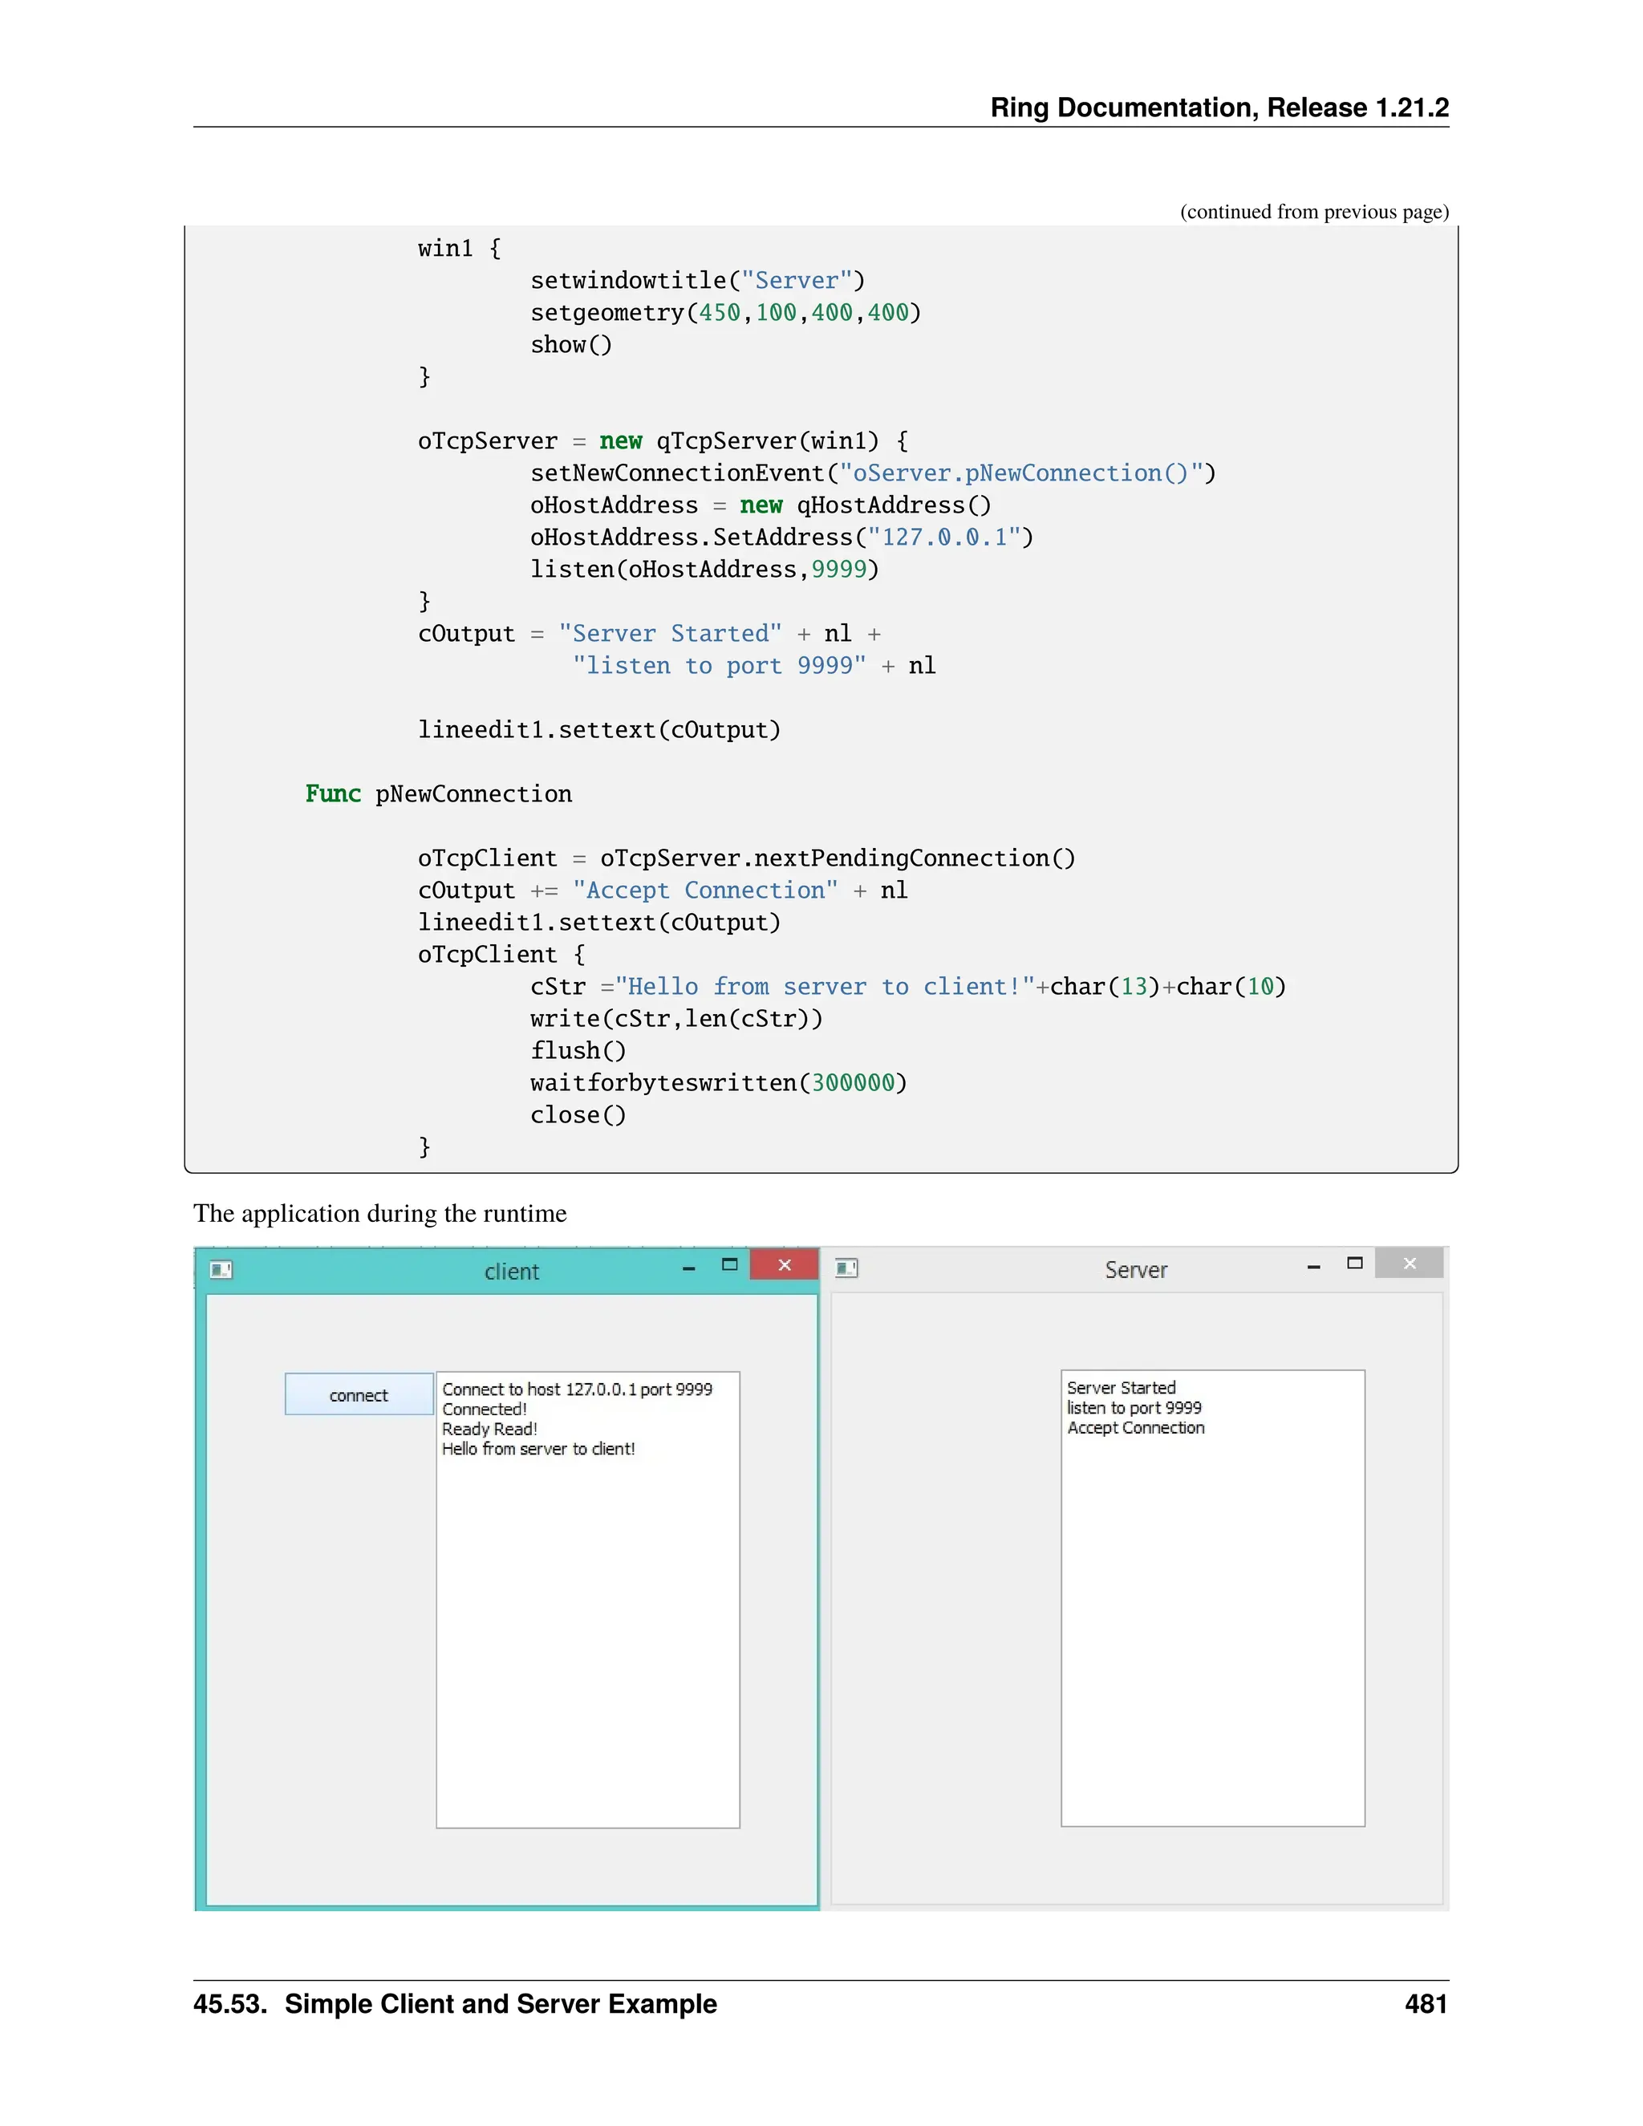
Task: Click the 'Server' title bar text
Action: [1136, 1270]
